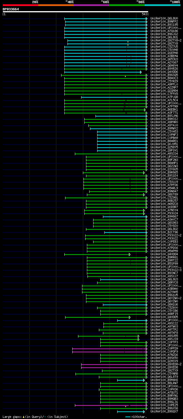Open hit UniRef100_Q6L8U0

pos(164,19)
